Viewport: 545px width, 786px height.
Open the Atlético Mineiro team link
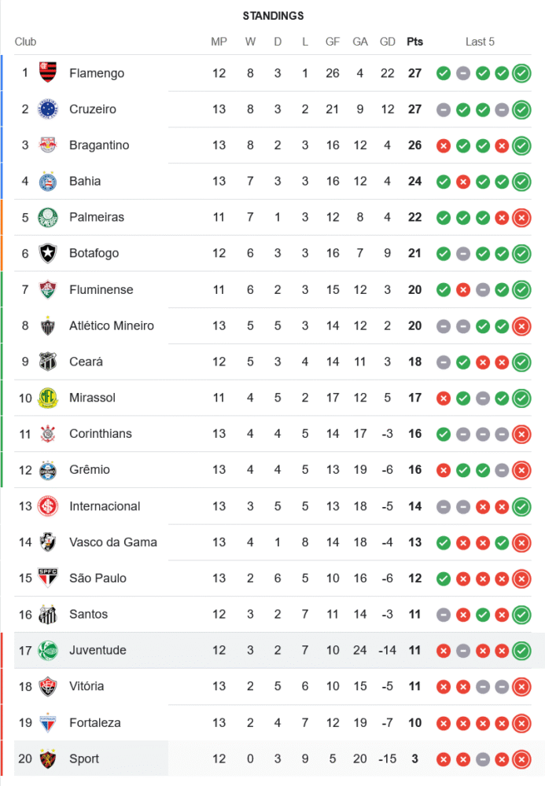point(111,325)
